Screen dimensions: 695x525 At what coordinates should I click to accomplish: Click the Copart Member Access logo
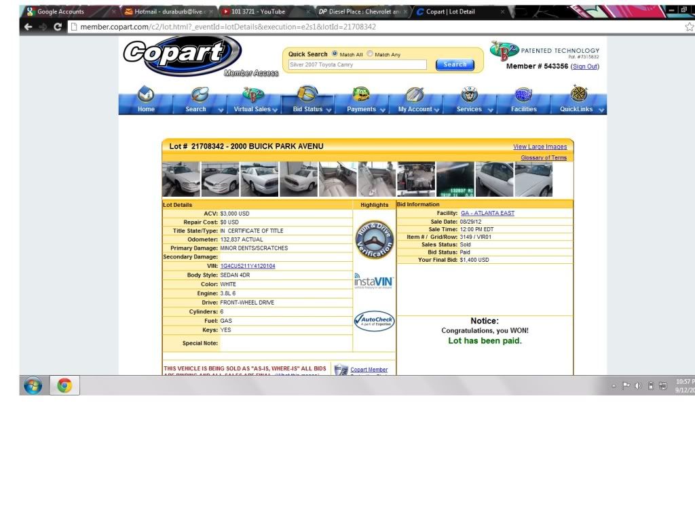tap(200, 57)
